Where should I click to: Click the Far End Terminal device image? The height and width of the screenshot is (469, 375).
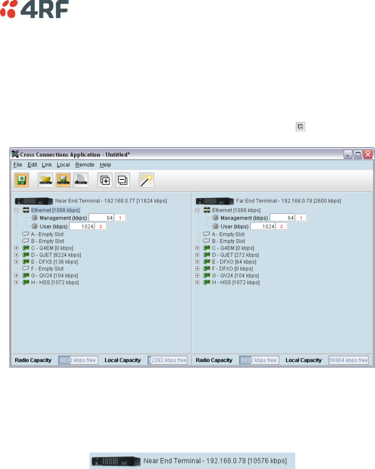click(x=215, y=201)
